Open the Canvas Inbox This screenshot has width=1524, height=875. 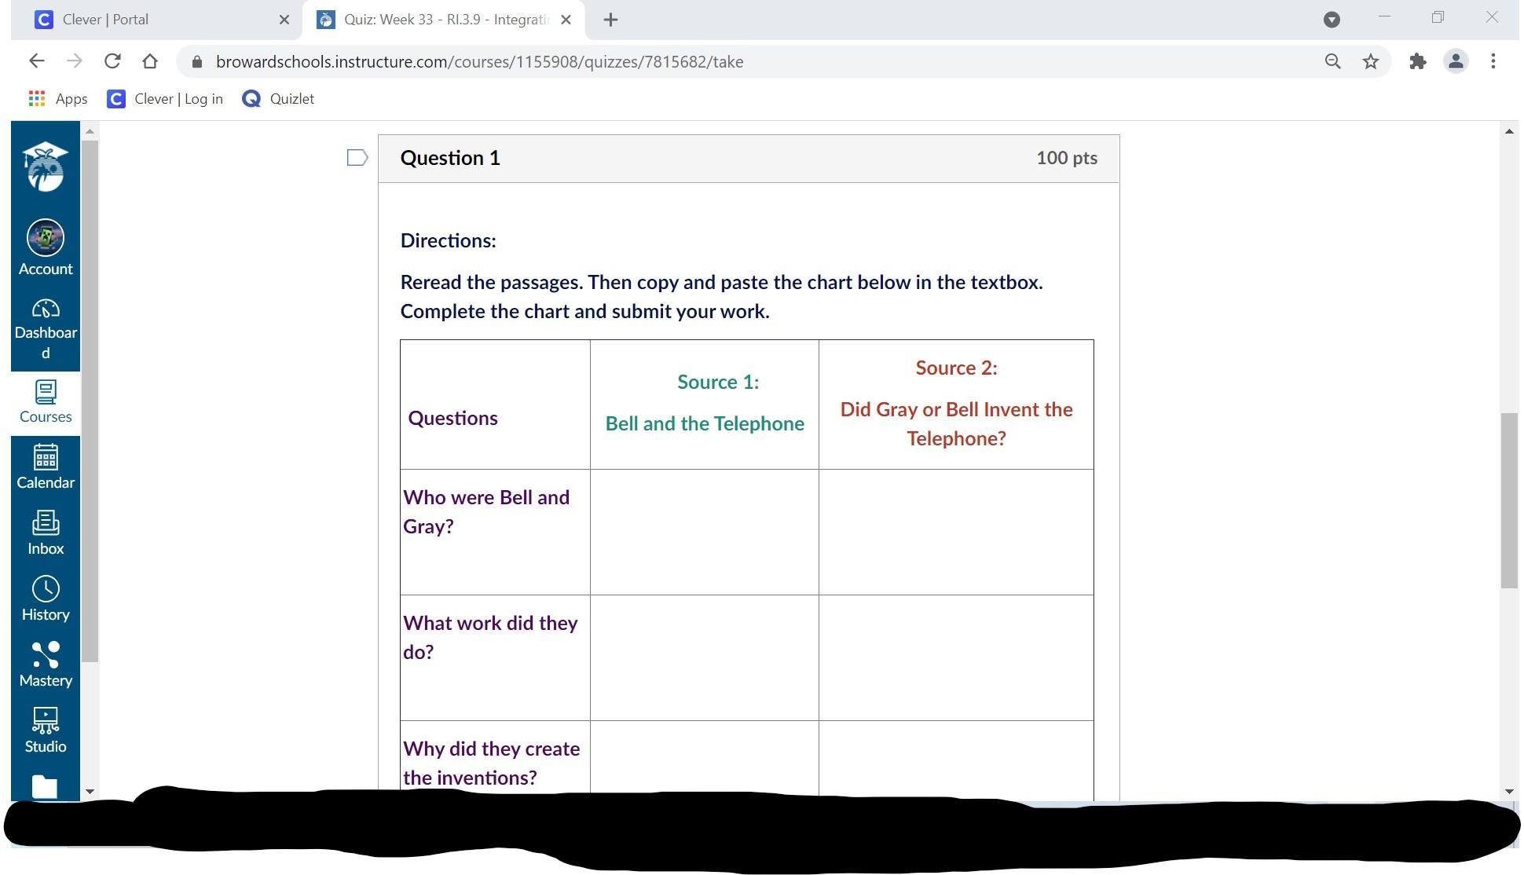click(46, 533)
